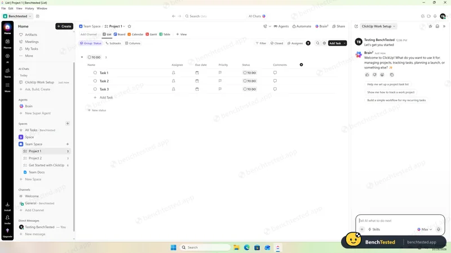Set the priority flag for Task 3
451x253 pixels.
tap(220, 89)
